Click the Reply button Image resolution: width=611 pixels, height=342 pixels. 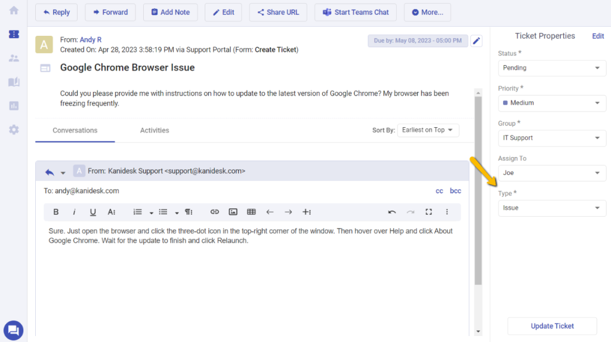point(57,12)
